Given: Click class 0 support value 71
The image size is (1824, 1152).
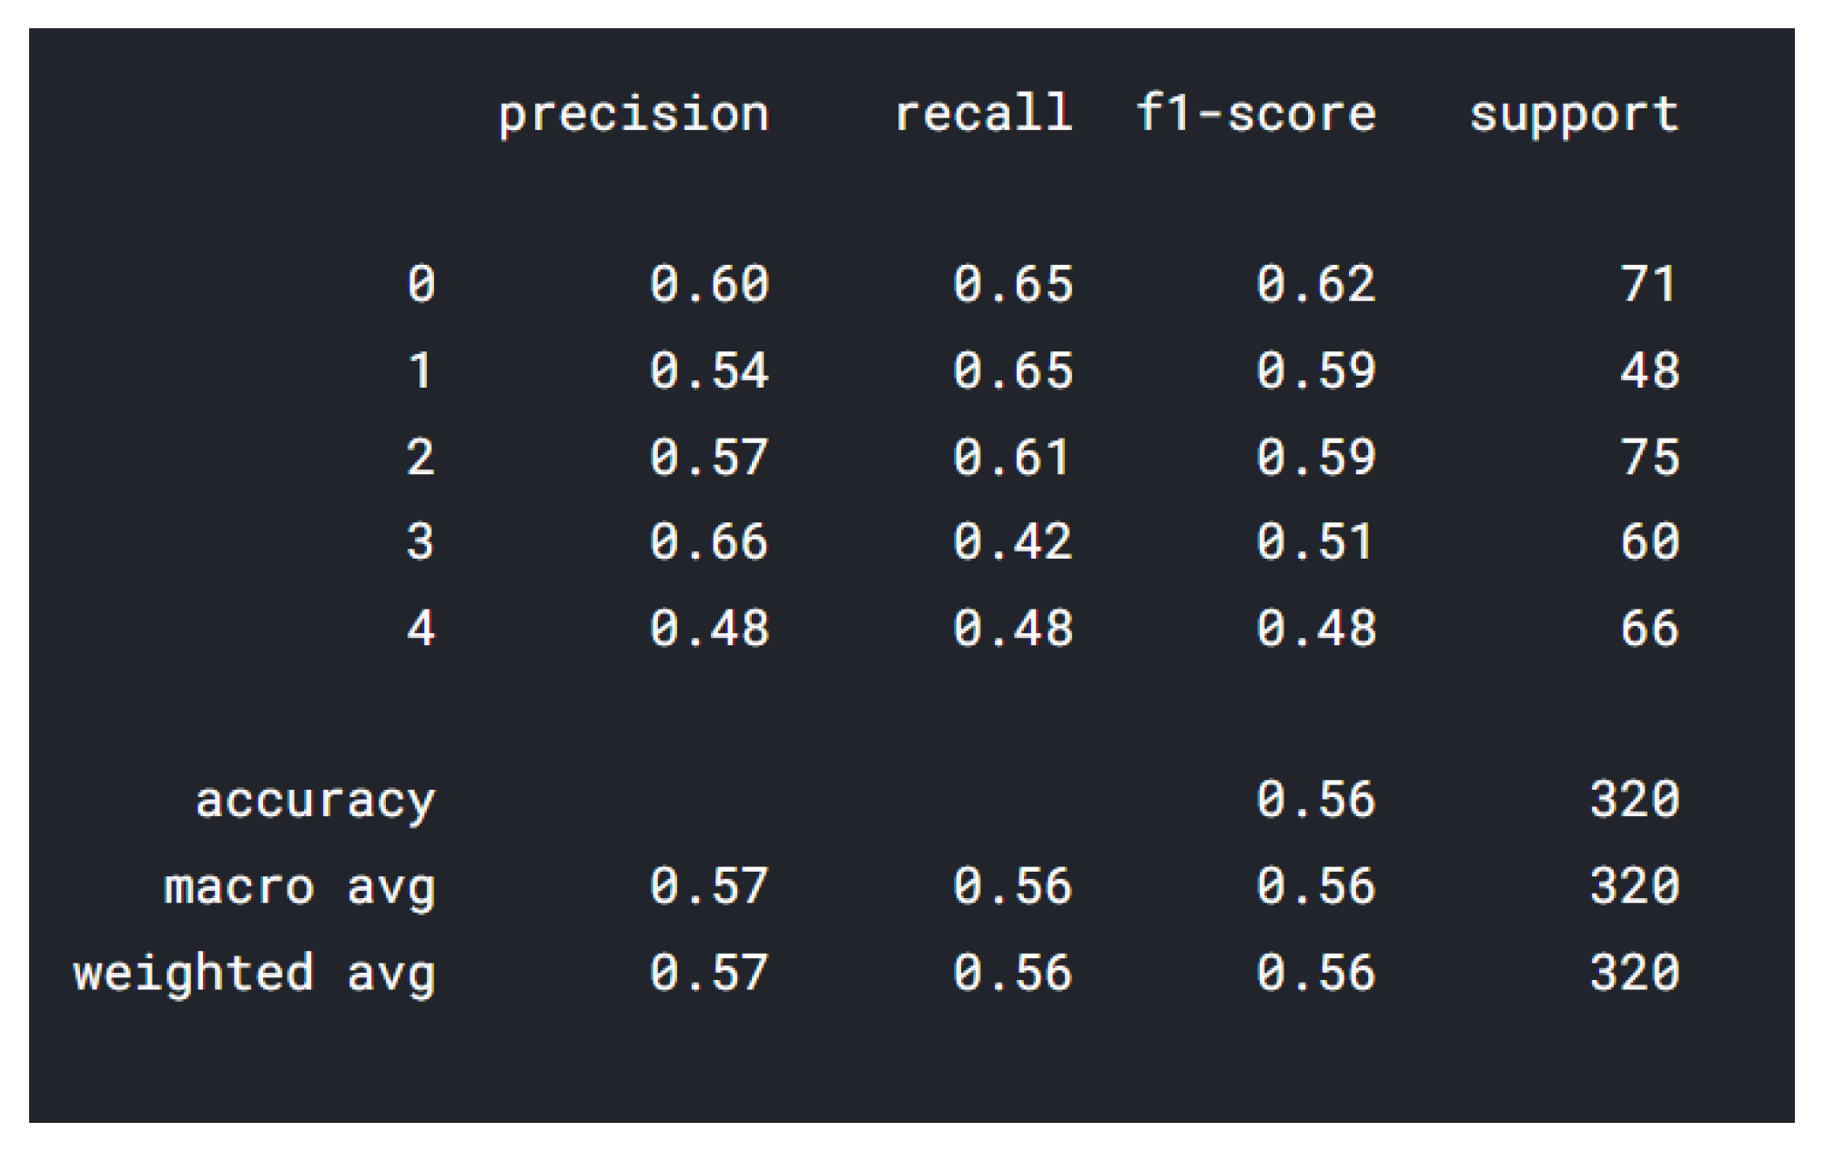Looking at the screenshot, I should coord(1648,284).
